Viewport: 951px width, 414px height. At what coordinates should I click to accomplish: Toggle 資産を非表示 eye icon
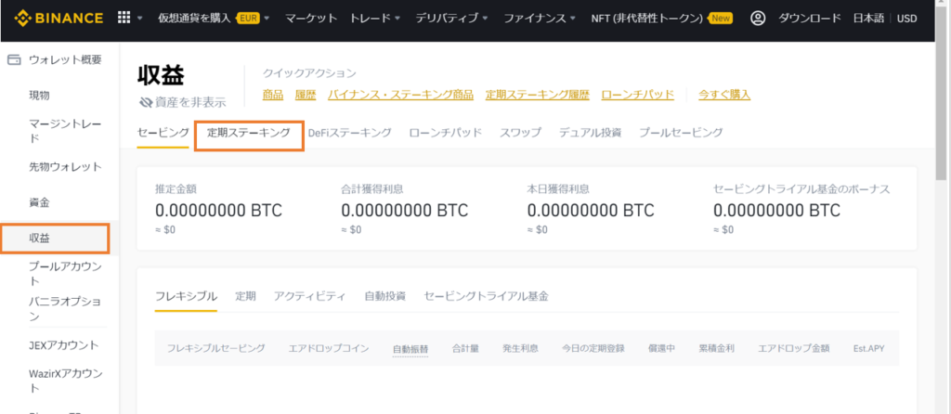(x=145, y=102)
